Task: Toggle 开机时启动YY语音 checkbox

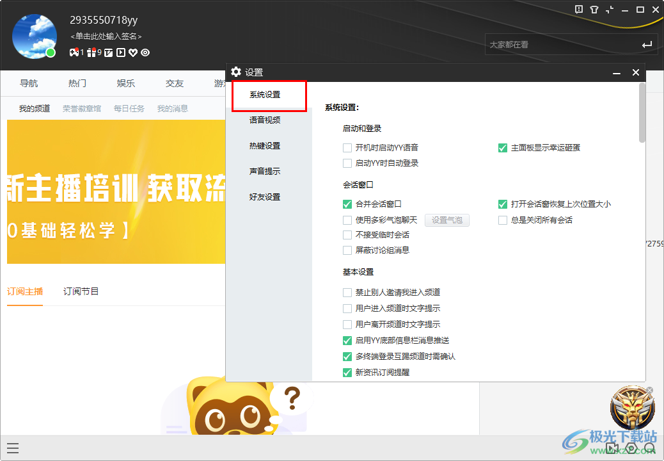Action: [x=347, y=148]
